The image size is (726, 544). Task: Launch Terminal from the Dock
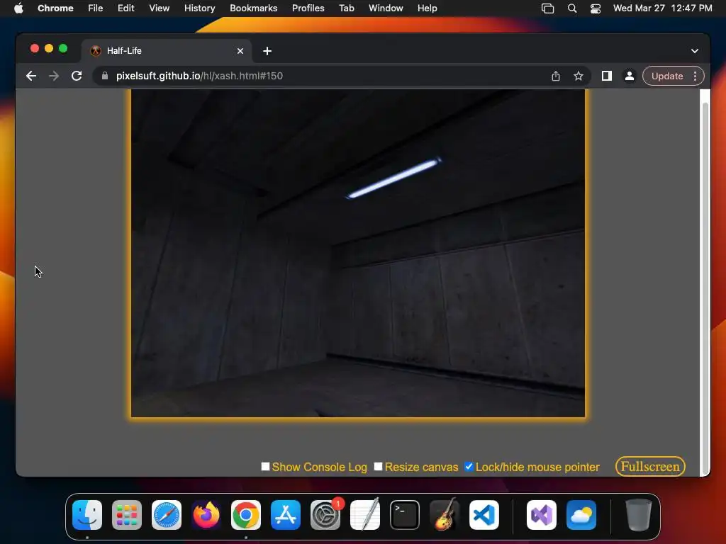pos(405,515)
